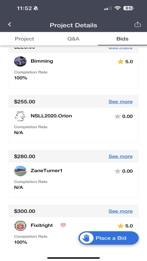Expand See more on the $300.00 bid

pyautogui.click(x=120, y=211)
